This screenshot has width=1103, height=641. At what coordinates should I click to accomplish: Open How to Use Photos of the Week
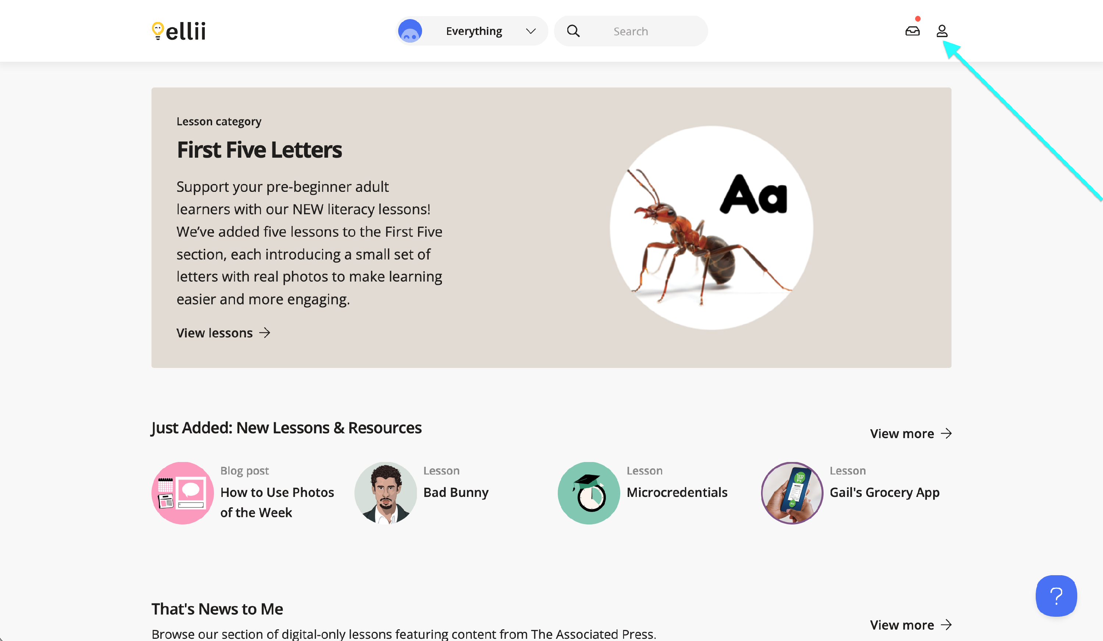click(276, 502)
